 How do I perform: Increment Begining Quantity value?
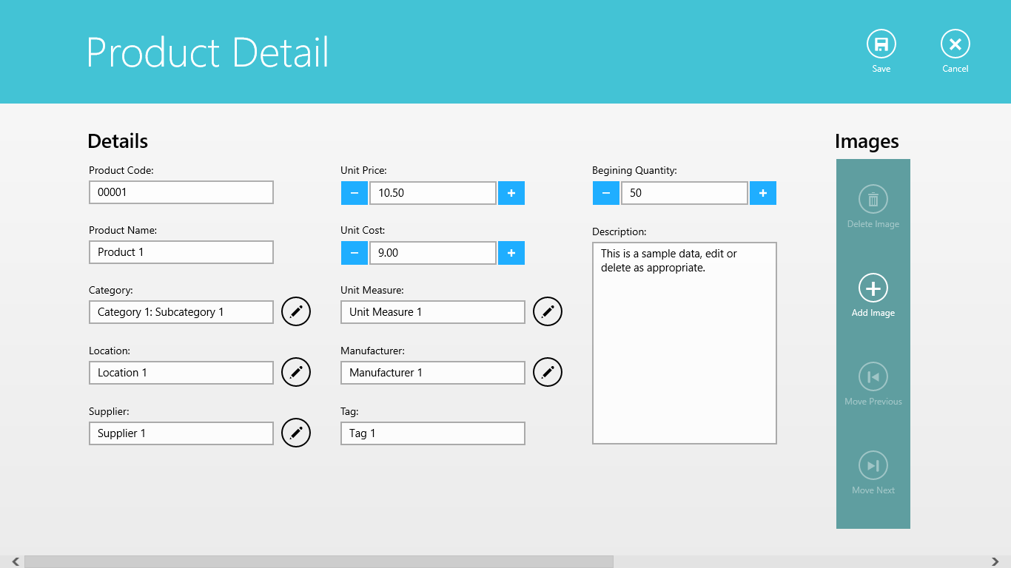(763, 193)
